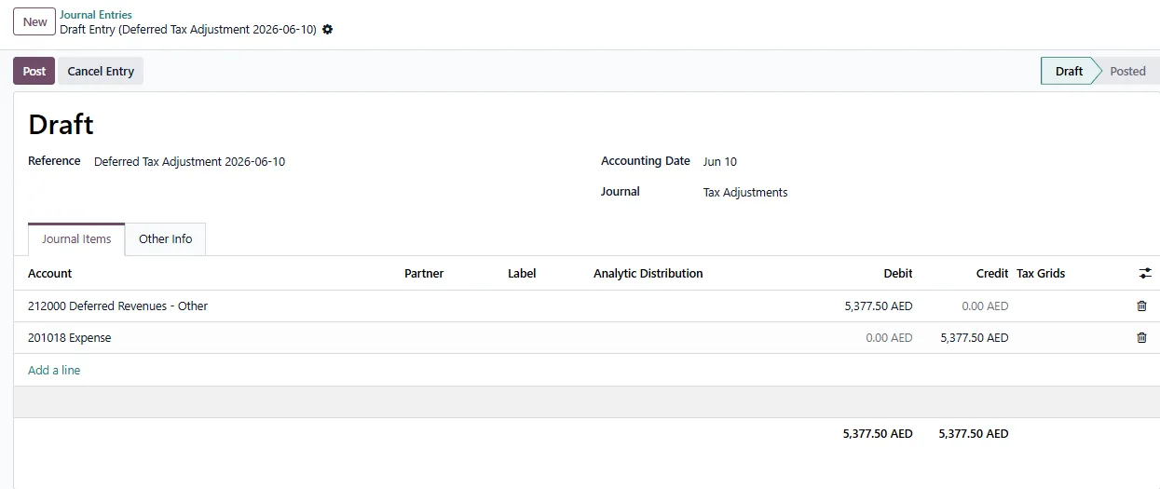Edit the 5,377.50 AED debit on Deferred Revenues line

[878, 306]
